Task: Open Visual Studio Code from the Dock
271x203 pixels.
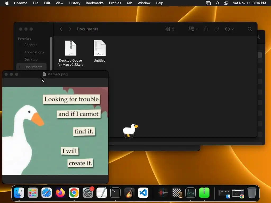Action: tap(143, 193)
